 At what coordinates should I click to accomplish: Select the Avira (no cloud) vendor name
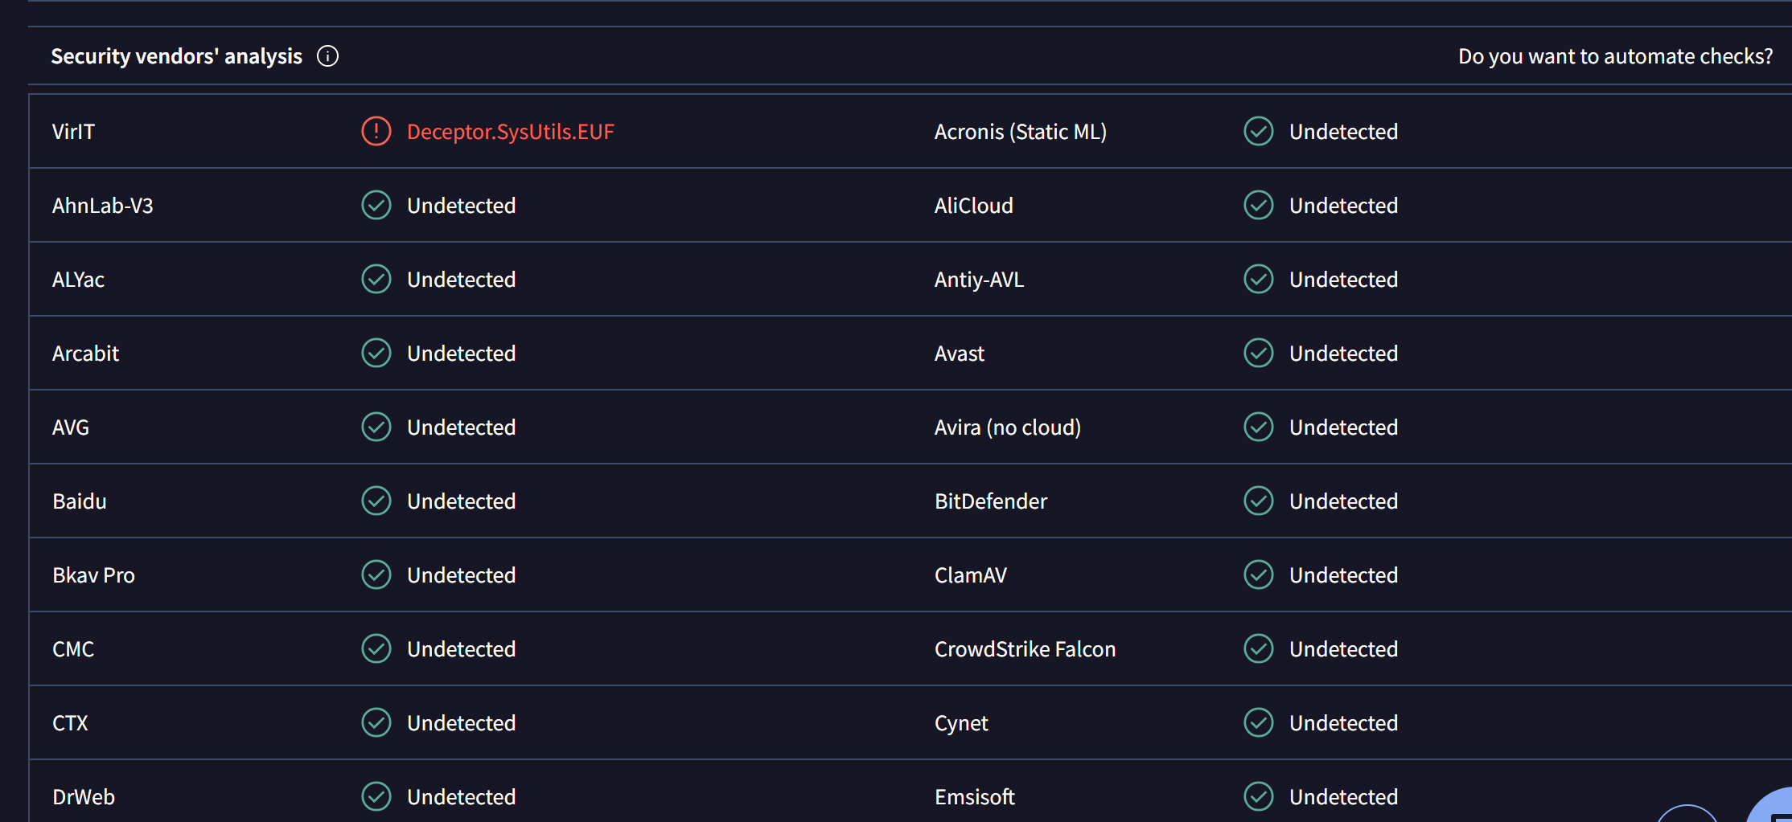(1007, 427)
